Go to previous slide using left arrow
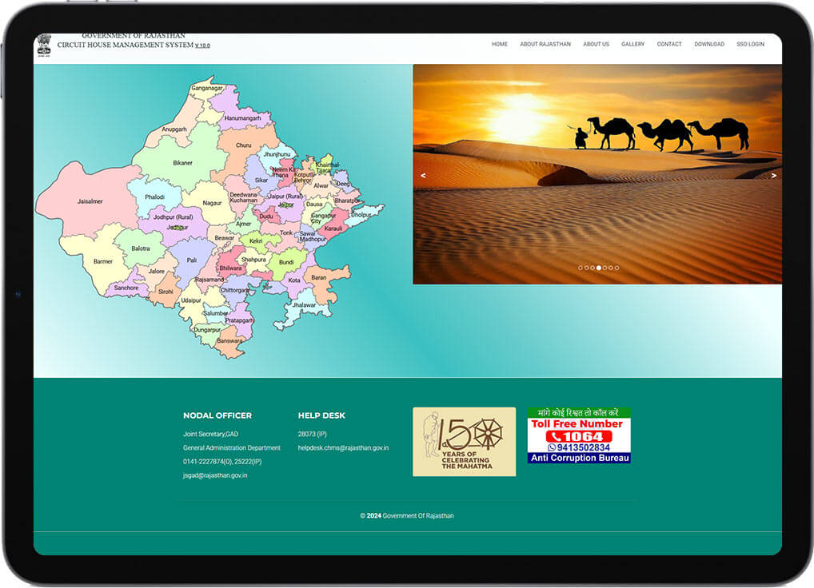This screenshot has width=814, height=588. [x=423, y=176]
